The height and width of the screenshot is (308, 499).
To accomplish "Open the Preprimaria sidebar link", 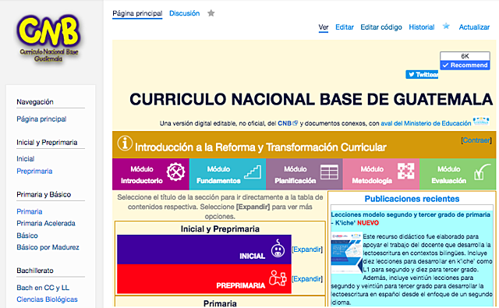I will point(34,172).
